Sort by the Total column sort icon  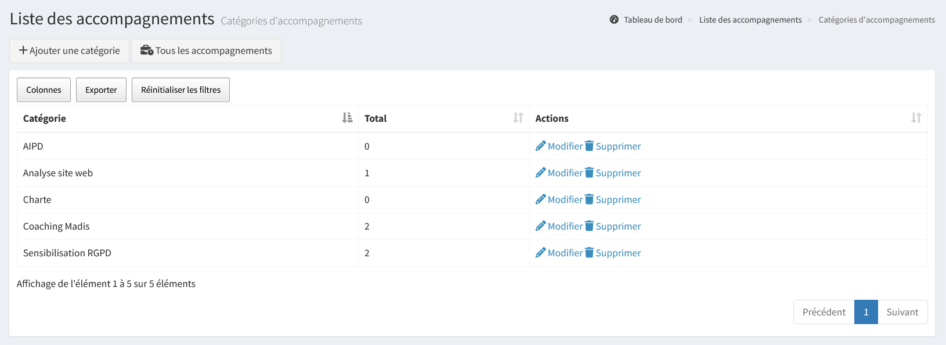click(x=518, y=118)
